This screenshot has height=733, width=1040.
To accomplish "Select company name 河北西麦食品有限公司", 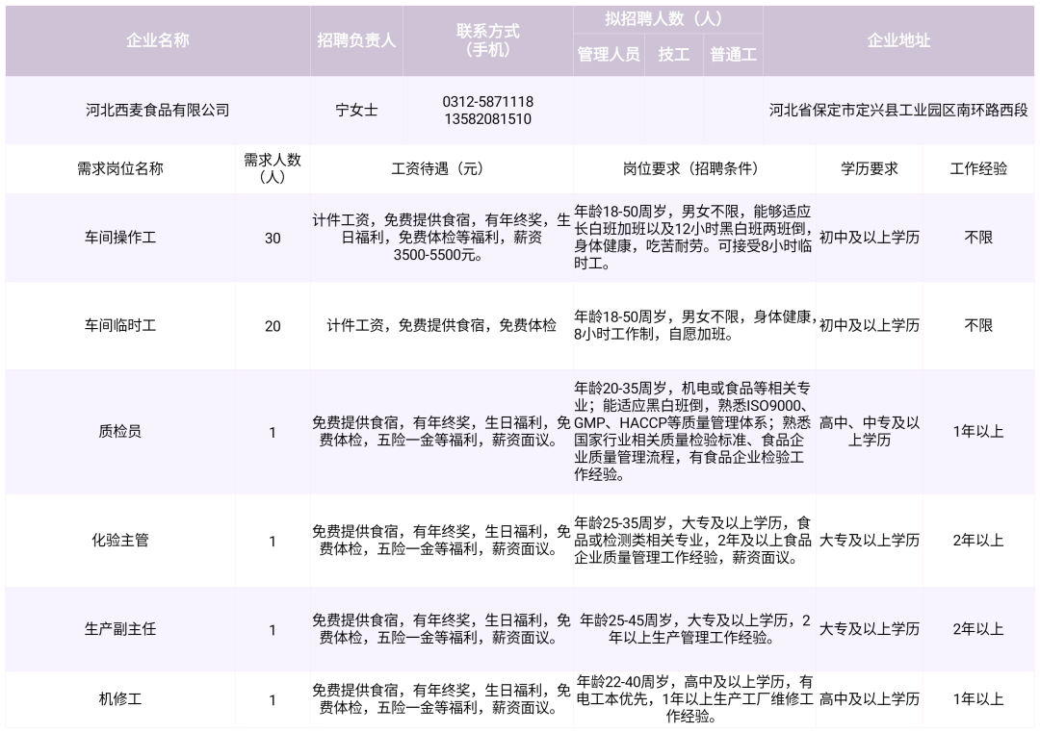I will tap(158, 111).
